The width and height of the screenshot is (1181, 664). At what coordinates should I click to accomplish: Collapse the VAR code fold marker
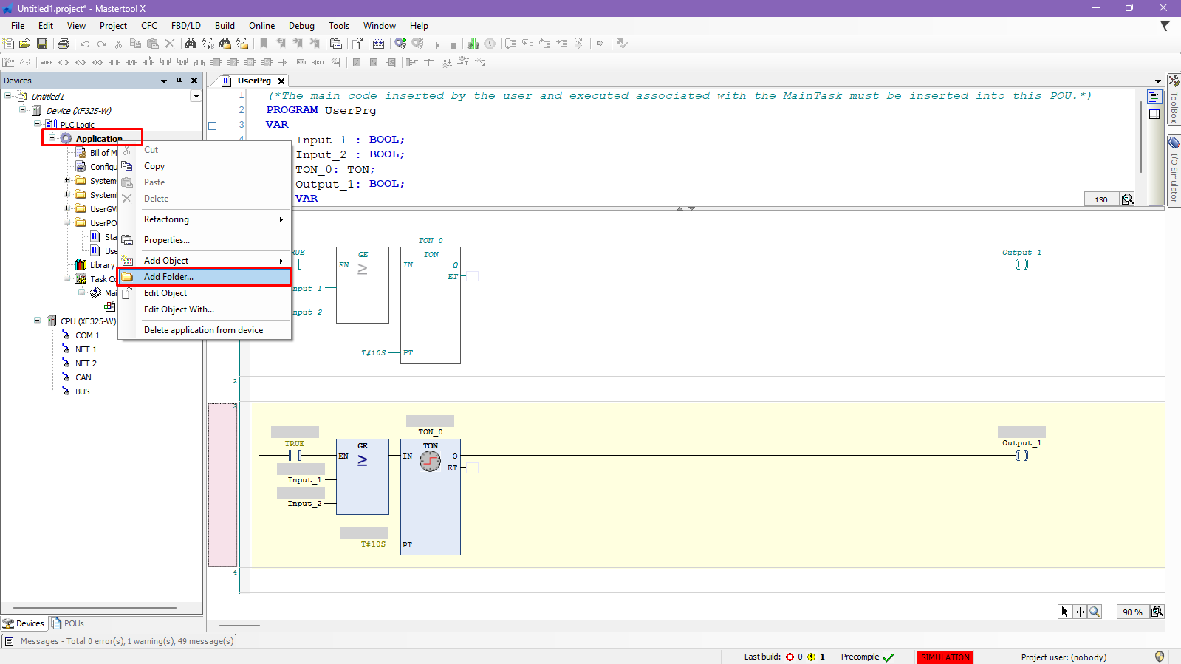coord(212,126)
